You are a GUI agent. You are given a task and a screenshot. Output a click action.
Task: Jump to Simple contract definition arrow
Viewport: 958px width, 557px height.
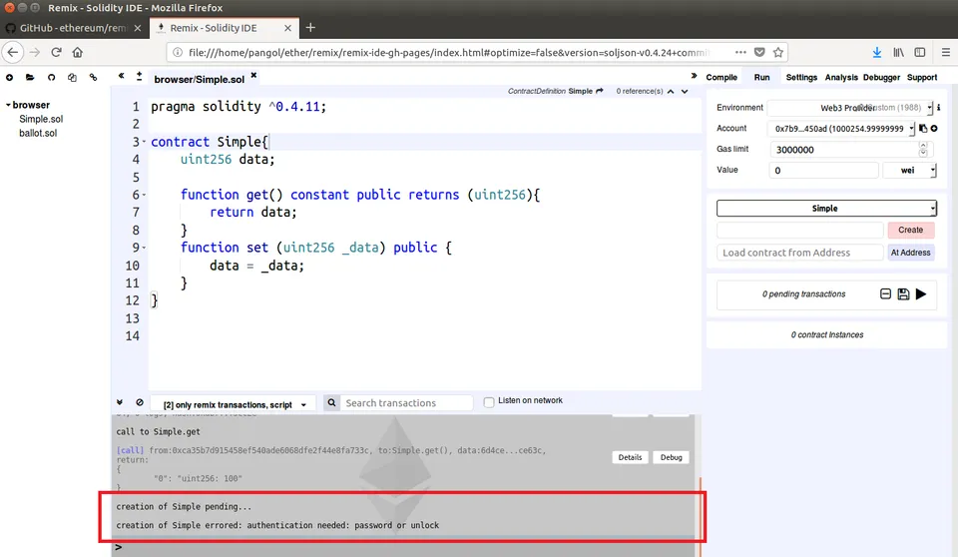coord(600,91)
